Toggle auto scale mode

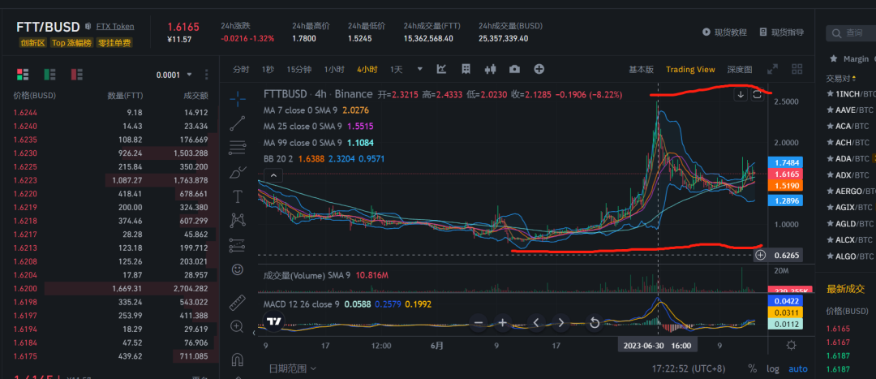pyautogui.click(x=798, y=369)
